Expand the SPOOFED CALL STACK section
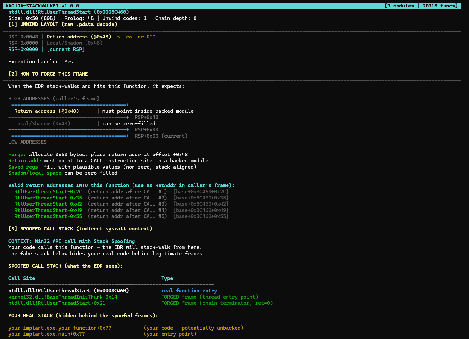 (x=81, y=228)
